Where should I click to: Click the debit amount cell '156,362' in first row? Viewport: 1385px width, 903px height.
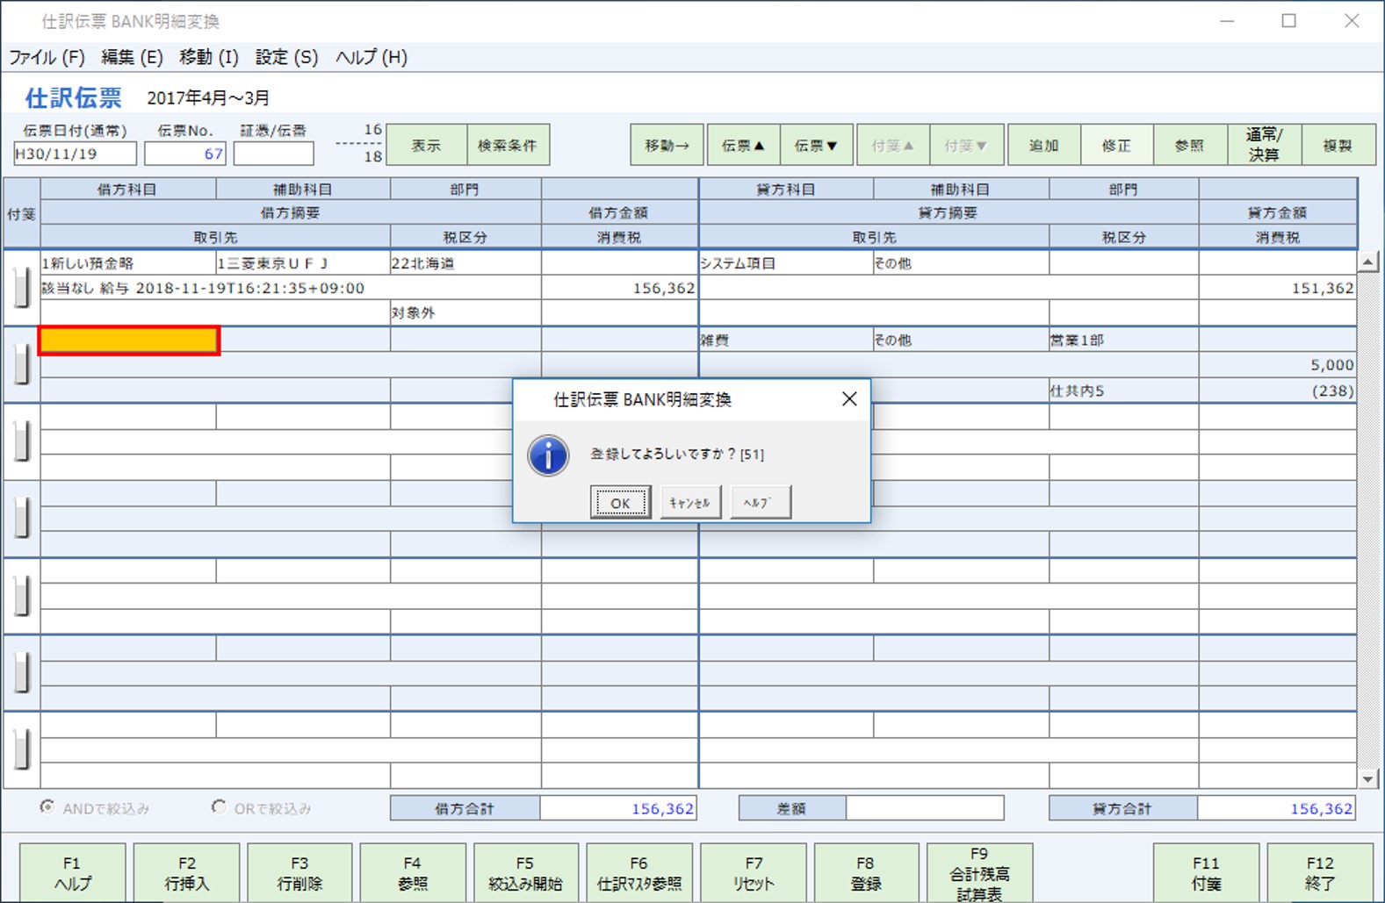[619, 288]
